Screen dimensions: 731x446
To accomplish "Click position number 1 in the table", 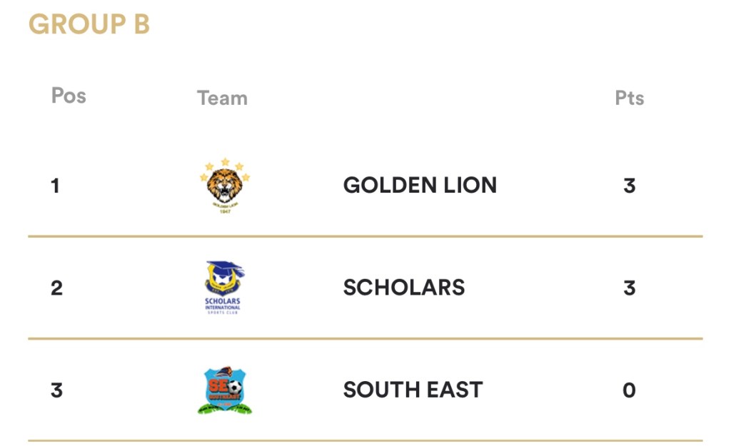I will point(56,186).
